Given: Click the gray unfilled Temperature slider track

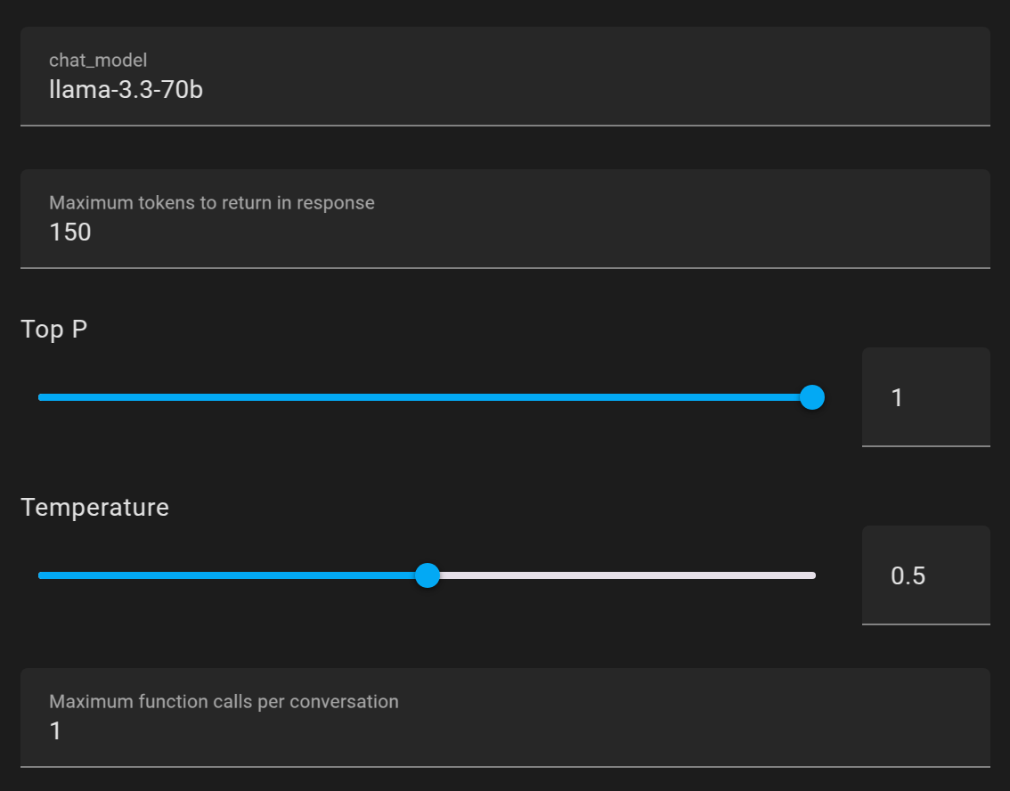Looking at the screenshot, I should 623,575.
